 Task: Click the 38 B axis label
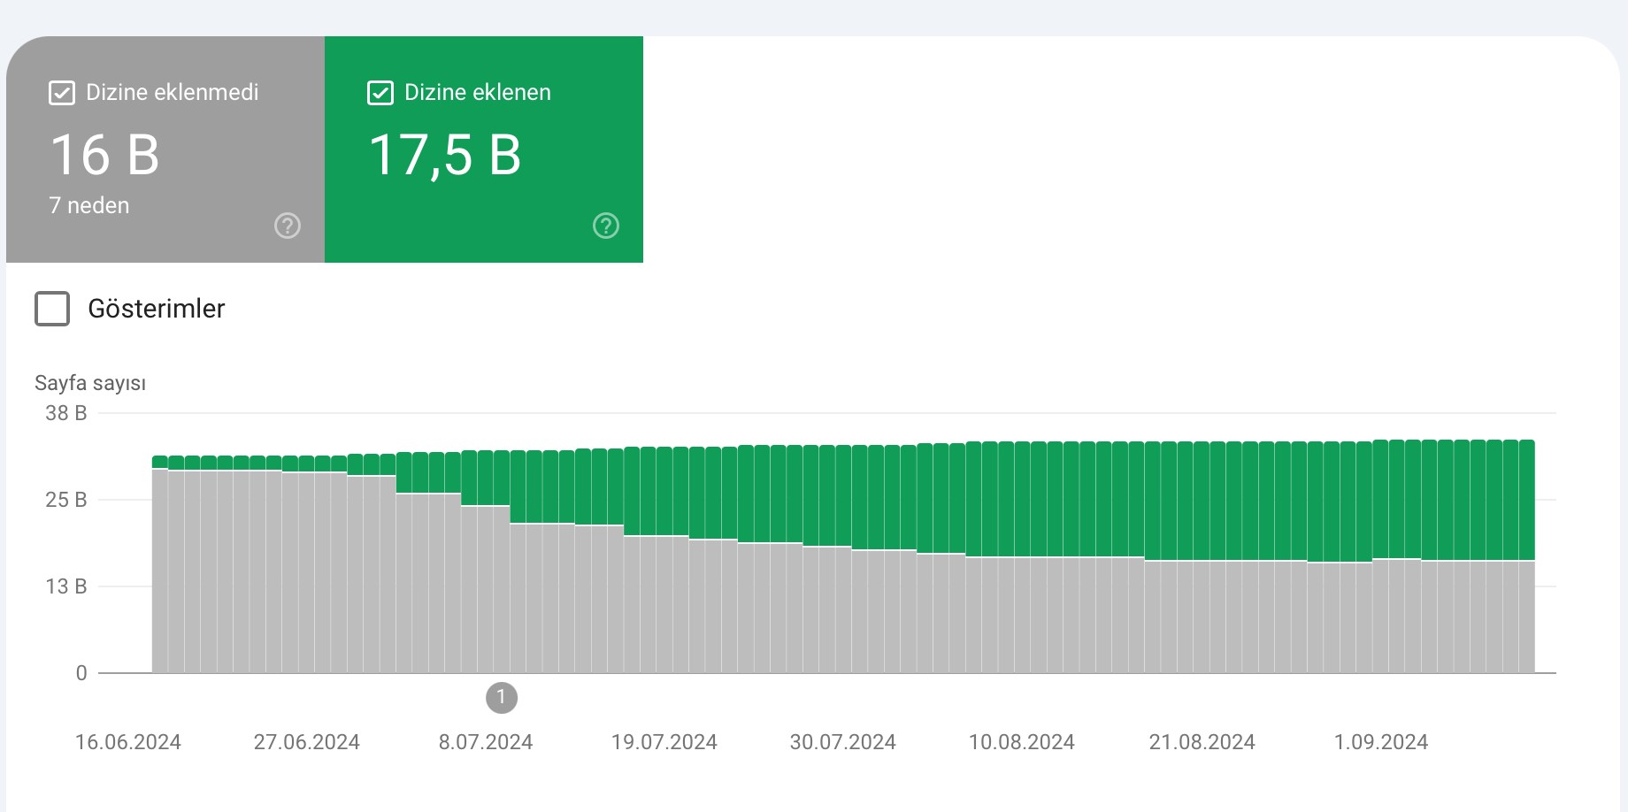pos(66,413)
